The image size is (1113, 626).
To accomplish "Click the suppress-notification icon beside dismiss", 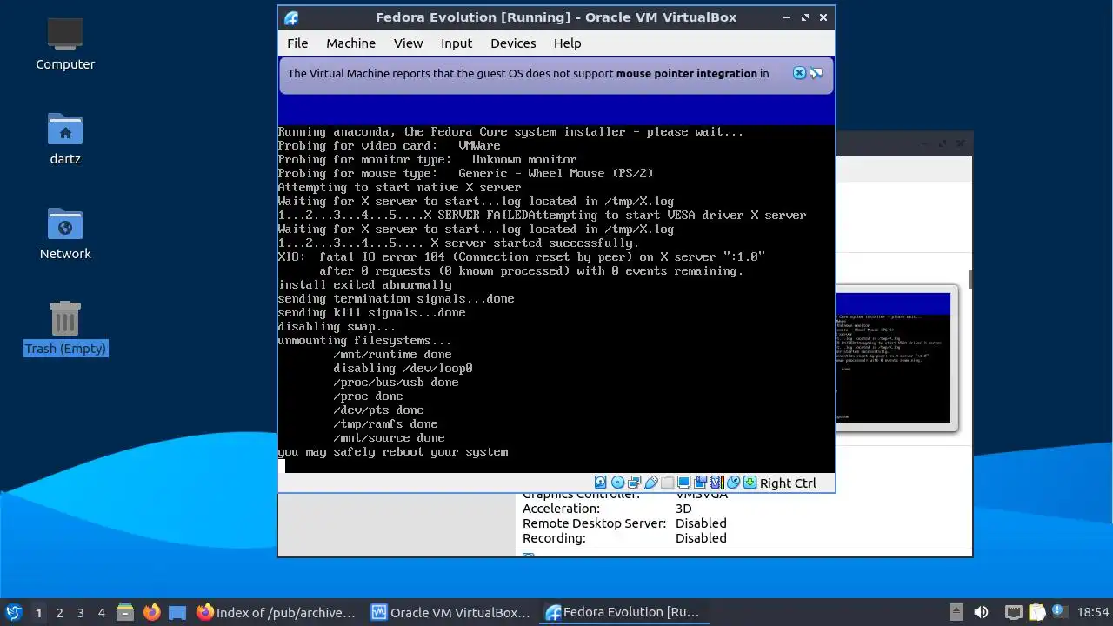I will click(x=816, y=73).
